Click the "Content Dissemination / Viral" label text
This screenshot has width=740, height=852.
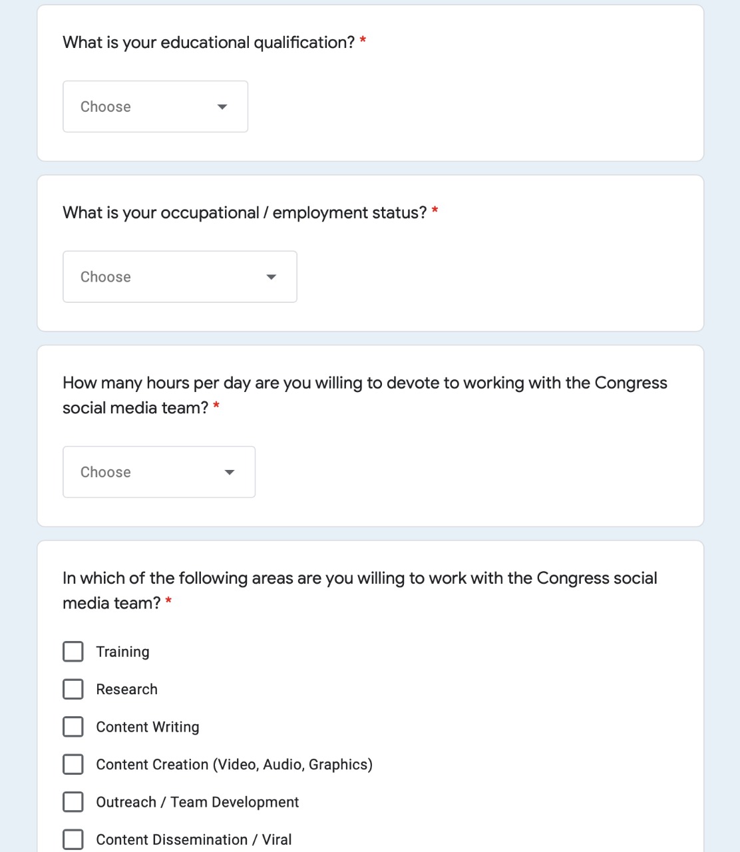pyautogui.click(x=194, y=839)
